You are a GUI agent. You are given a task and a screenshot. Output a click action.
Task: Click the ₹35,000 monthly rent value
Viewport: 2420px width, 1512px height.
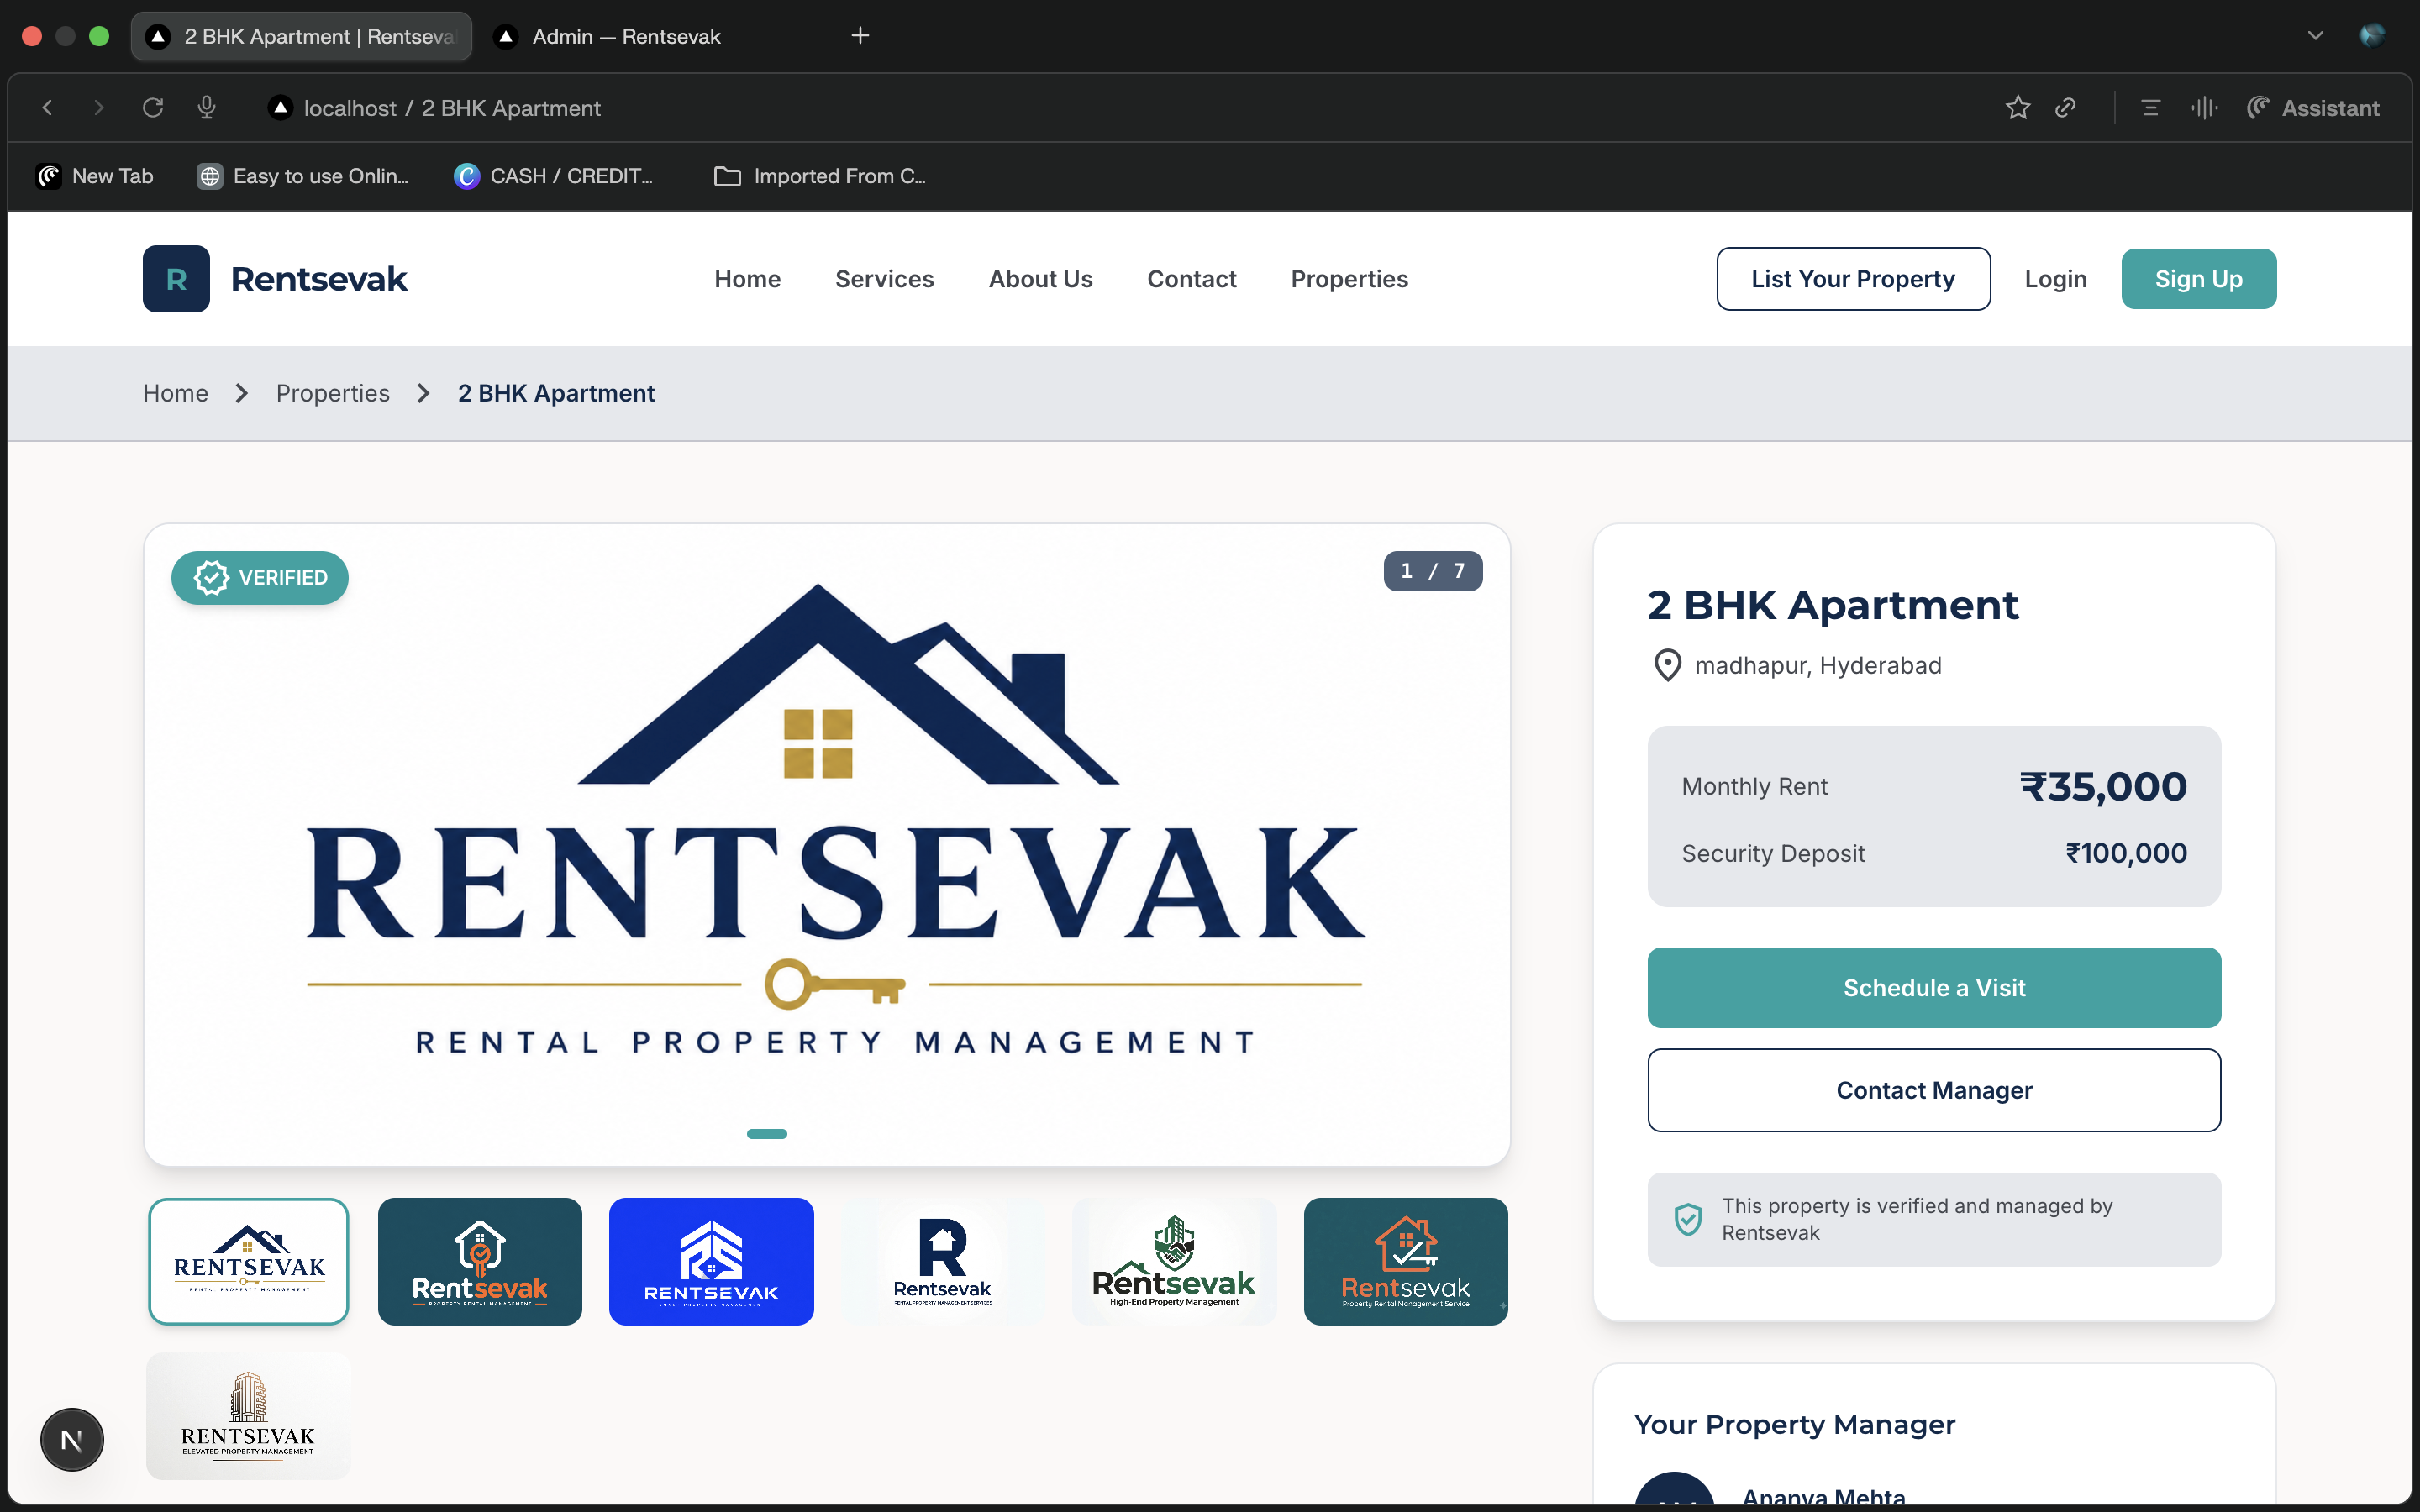coord(2103,786)
